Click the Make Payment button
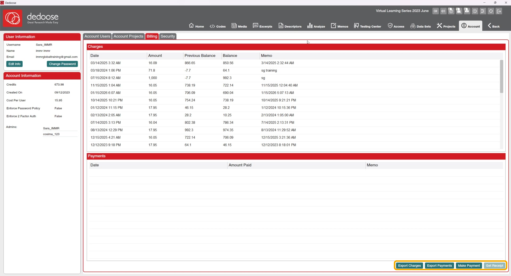This screenshot has width=511, height=276. [x=469, y=266]
